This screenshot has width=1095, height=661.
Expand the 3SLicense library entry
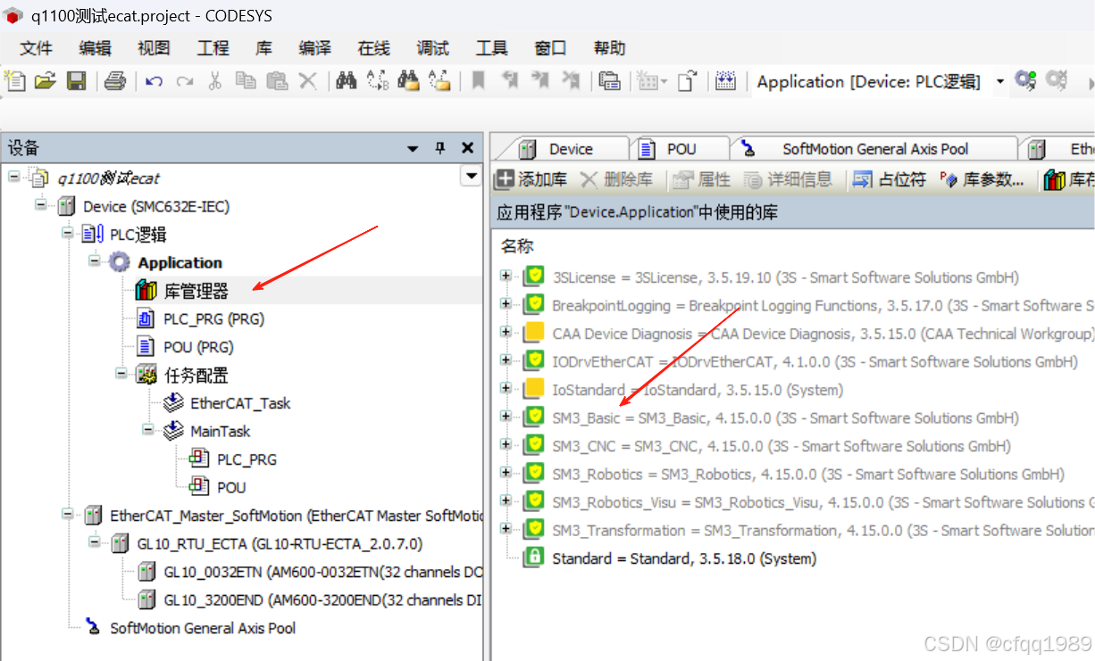coord(506,276)
